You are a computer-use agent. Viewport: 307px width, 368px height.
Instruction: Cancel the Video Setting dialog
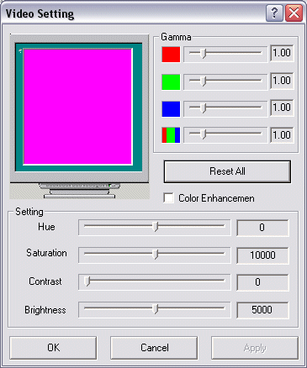pos(154,348)
